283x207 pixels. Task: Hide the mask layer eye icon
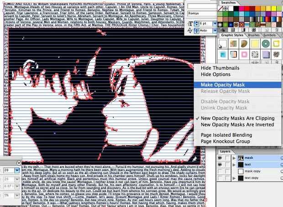[x=220, y=158]
